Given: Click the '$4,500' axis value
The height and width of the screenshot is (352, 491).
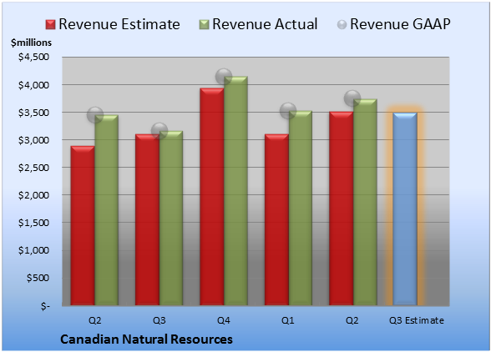Looking at the screenshot, I should [x=33, y=57].
